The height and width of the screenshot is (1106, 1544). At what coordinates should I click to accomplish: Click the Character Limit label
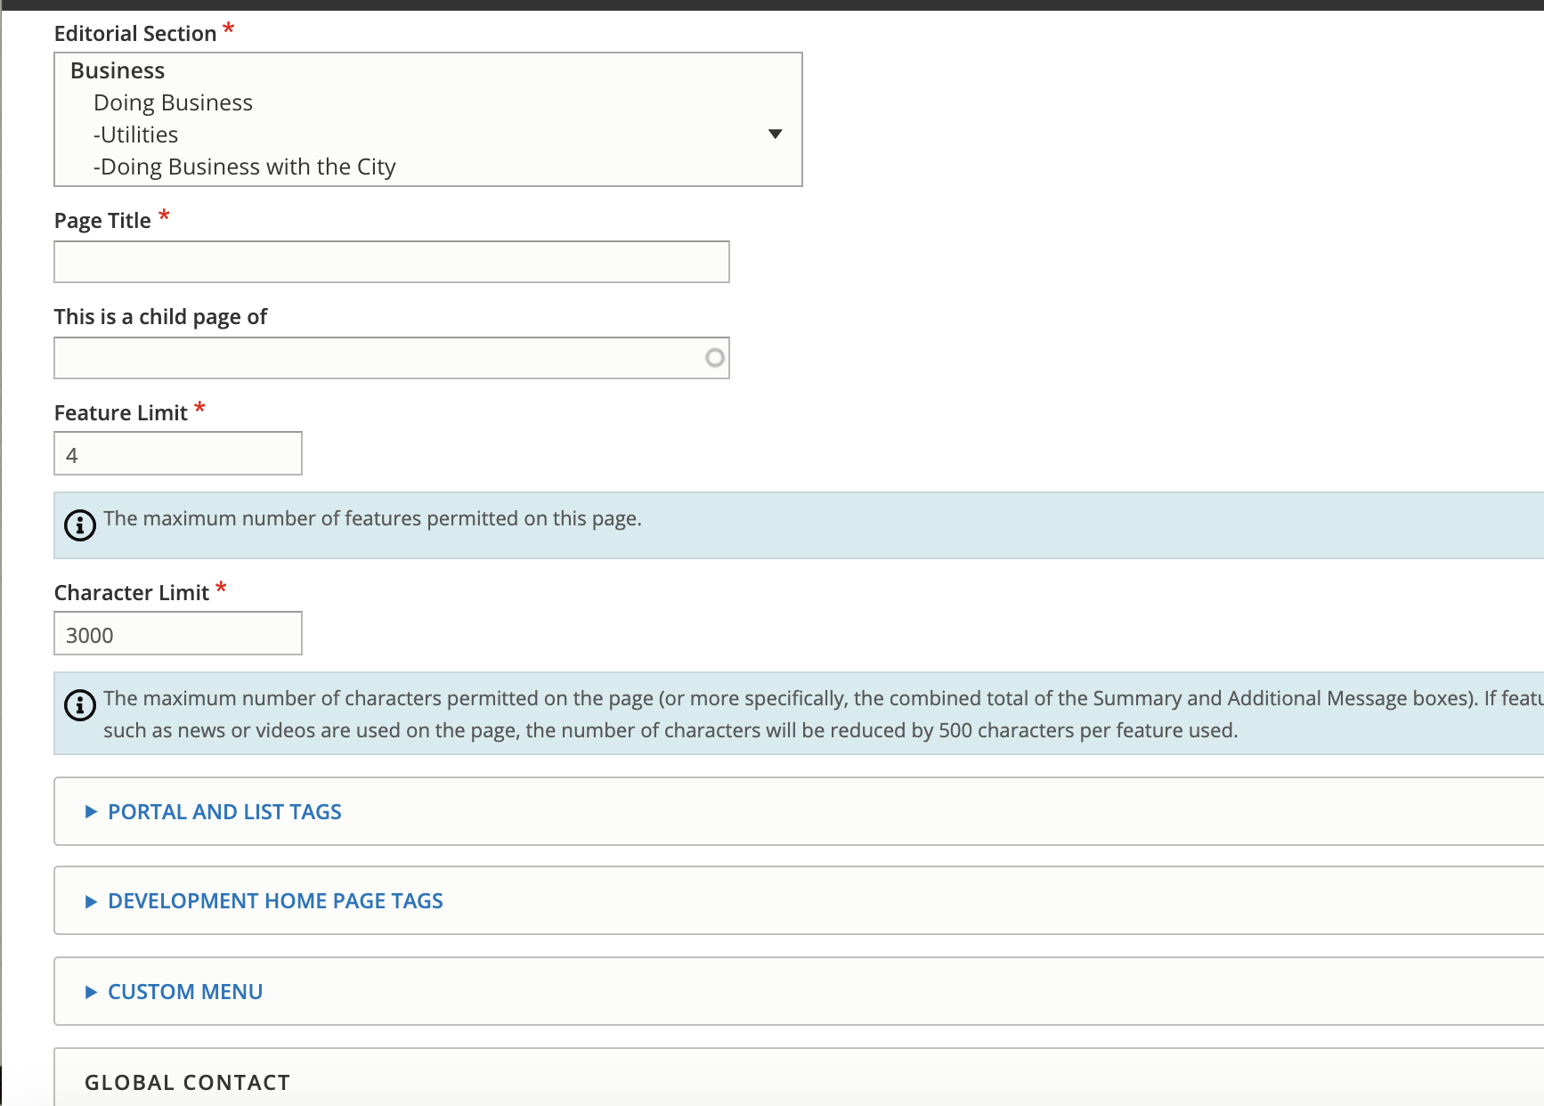(x=130, y=591)
